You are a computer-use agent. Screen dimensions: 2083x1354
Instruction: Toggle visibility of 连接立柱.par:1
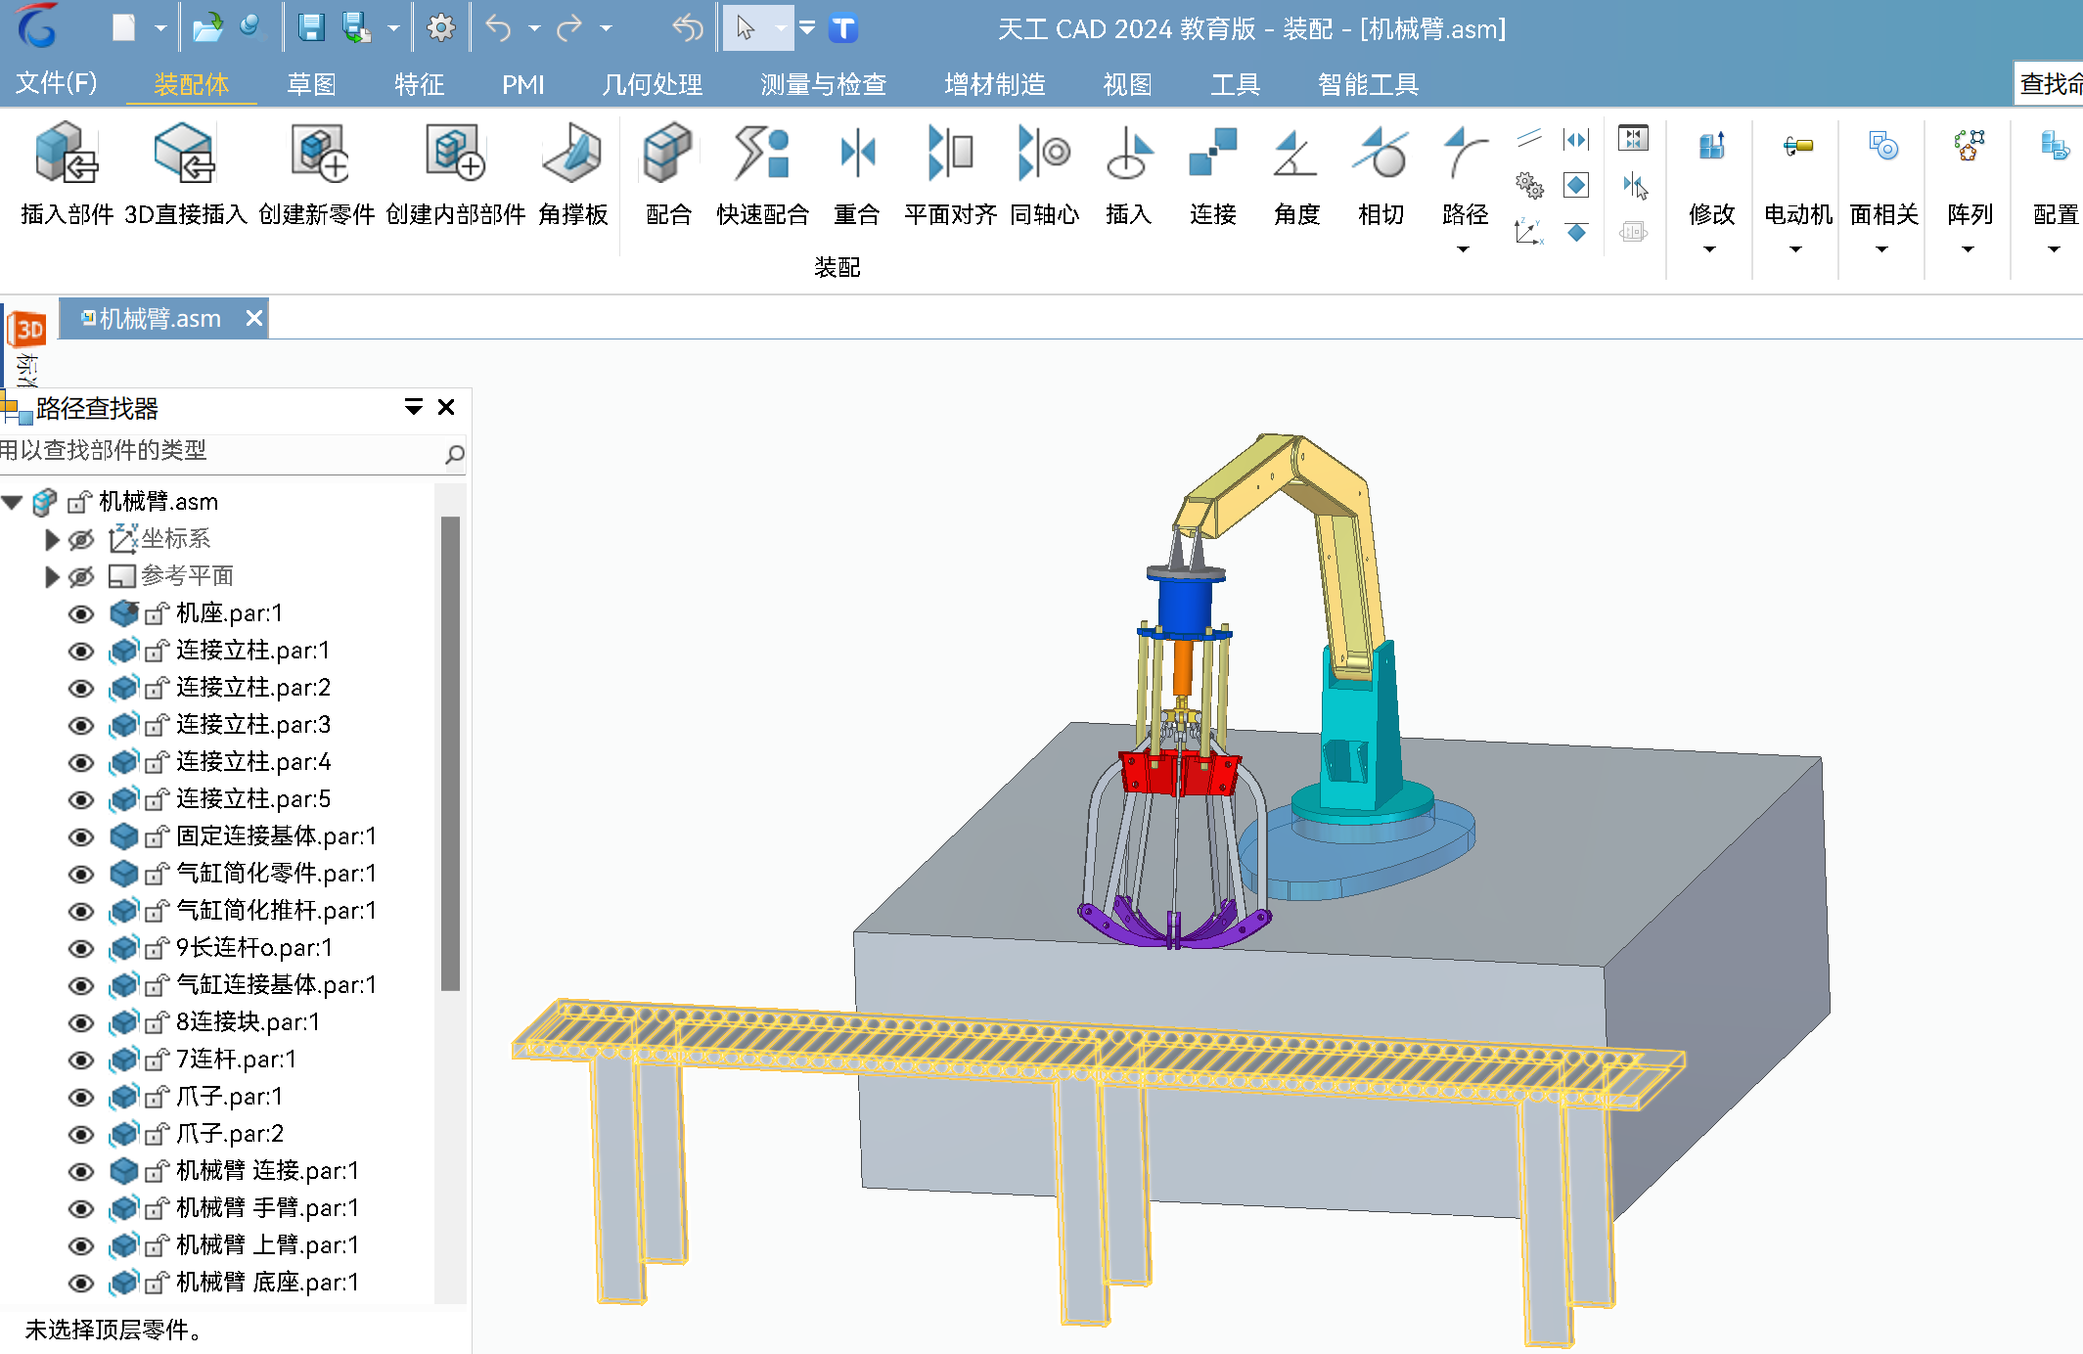coord(81,652)
